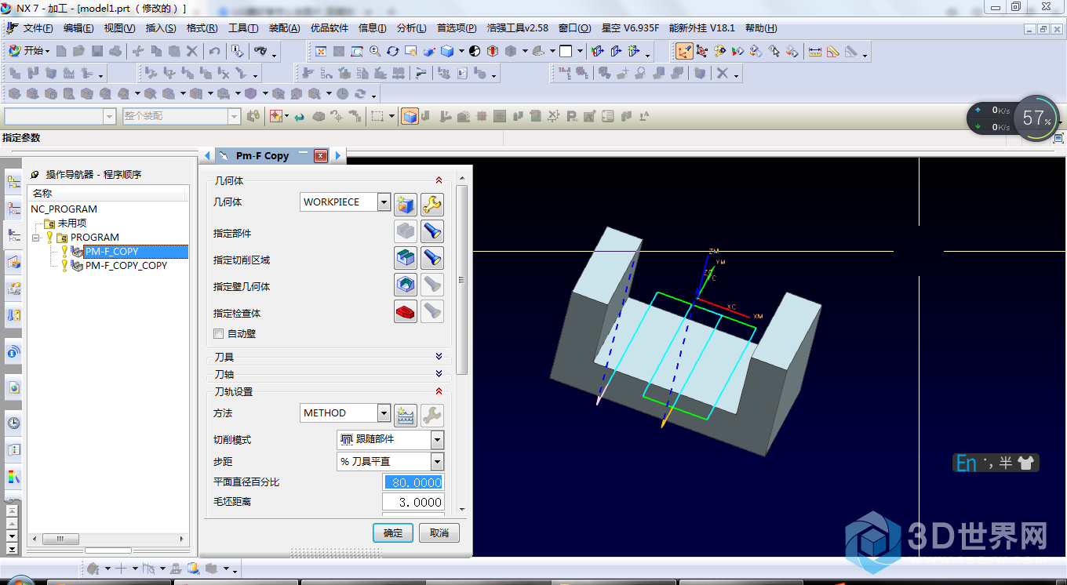The height and width of the screenshot is (585, 1067).
Task: Click the 确定 button
Action: (x=393, y=533)
